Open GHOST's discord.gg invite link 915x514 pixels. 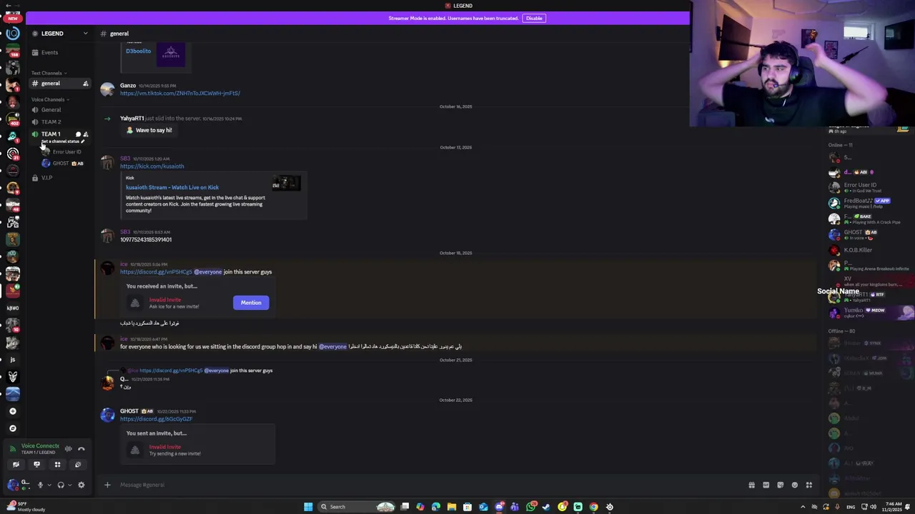pyautogui.click(x=156, y=419)
